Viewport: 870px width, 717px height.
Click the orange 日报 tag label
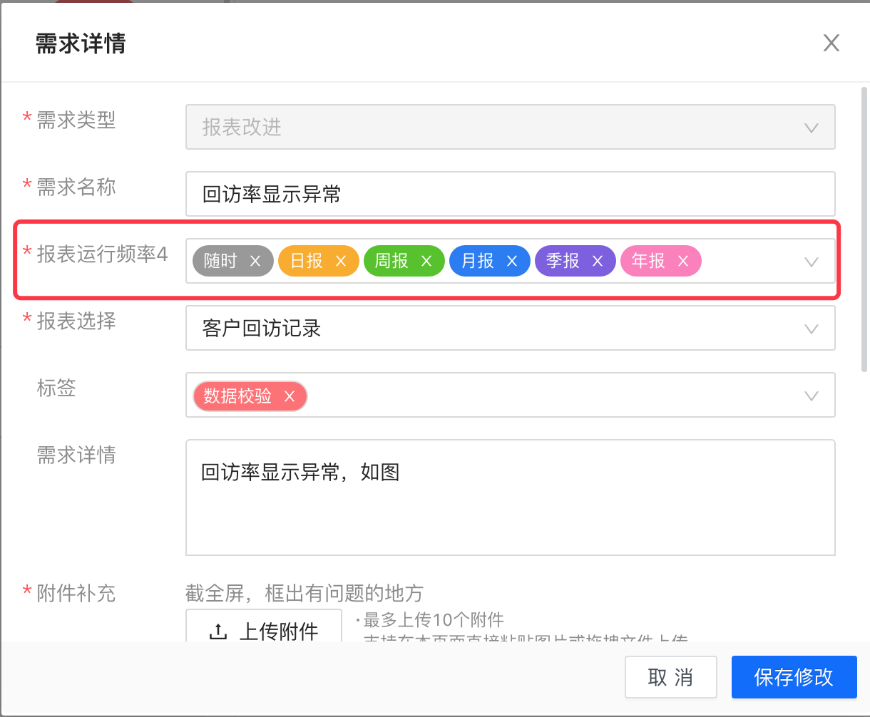point(307,262)
